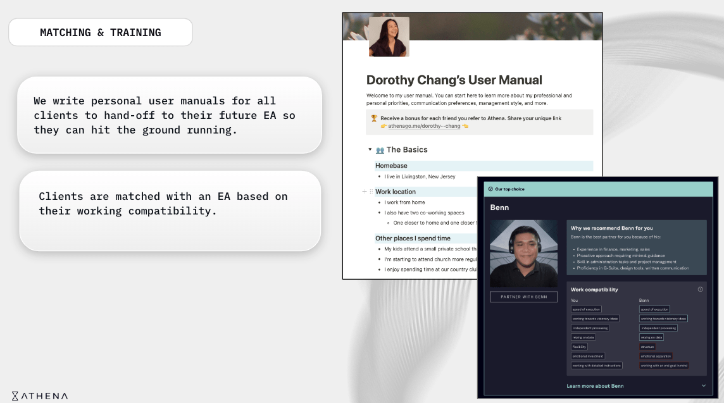
Task: Click the Athena logo in bottom corner
Action: click(x=40, y=396)
